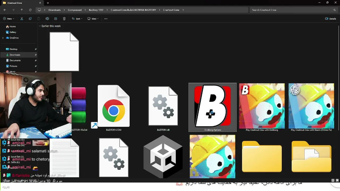Navigate to Crashout.Crew.Build.24228934-BAZITORY breadcrumb

point(133,10)
